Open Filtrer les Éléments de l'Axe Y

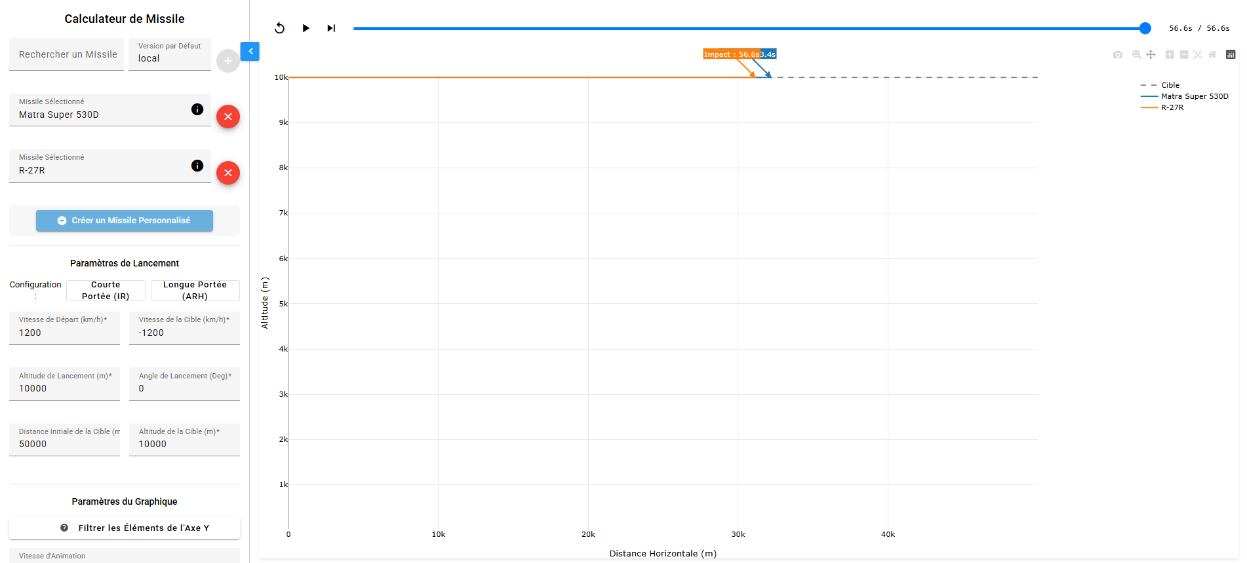(x=125, y=528)
